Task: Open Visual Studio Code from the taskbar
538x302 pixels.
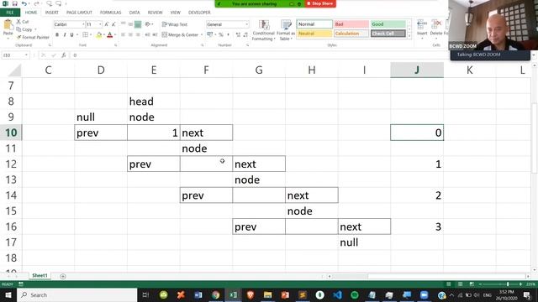Action: pos(337,294)
